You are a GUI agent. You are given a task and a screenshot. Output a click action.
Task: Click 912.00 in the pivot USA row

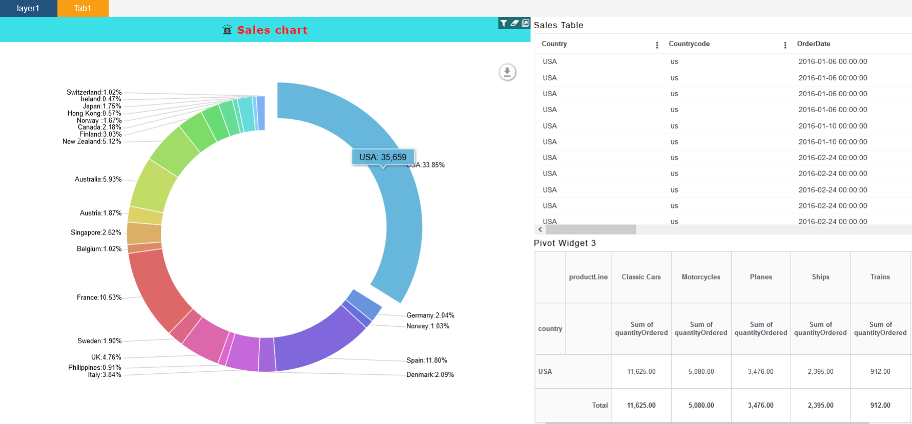pyautogui.click(x=880, y=372)
